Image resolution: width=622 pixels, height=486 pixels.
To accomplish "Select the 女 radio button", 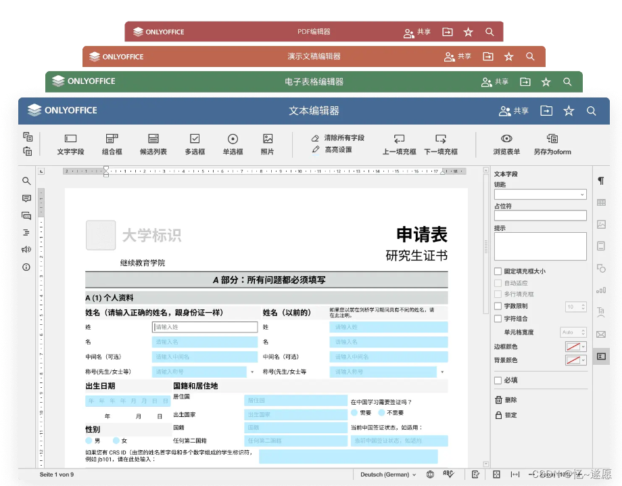I will [x=115, y=440].
